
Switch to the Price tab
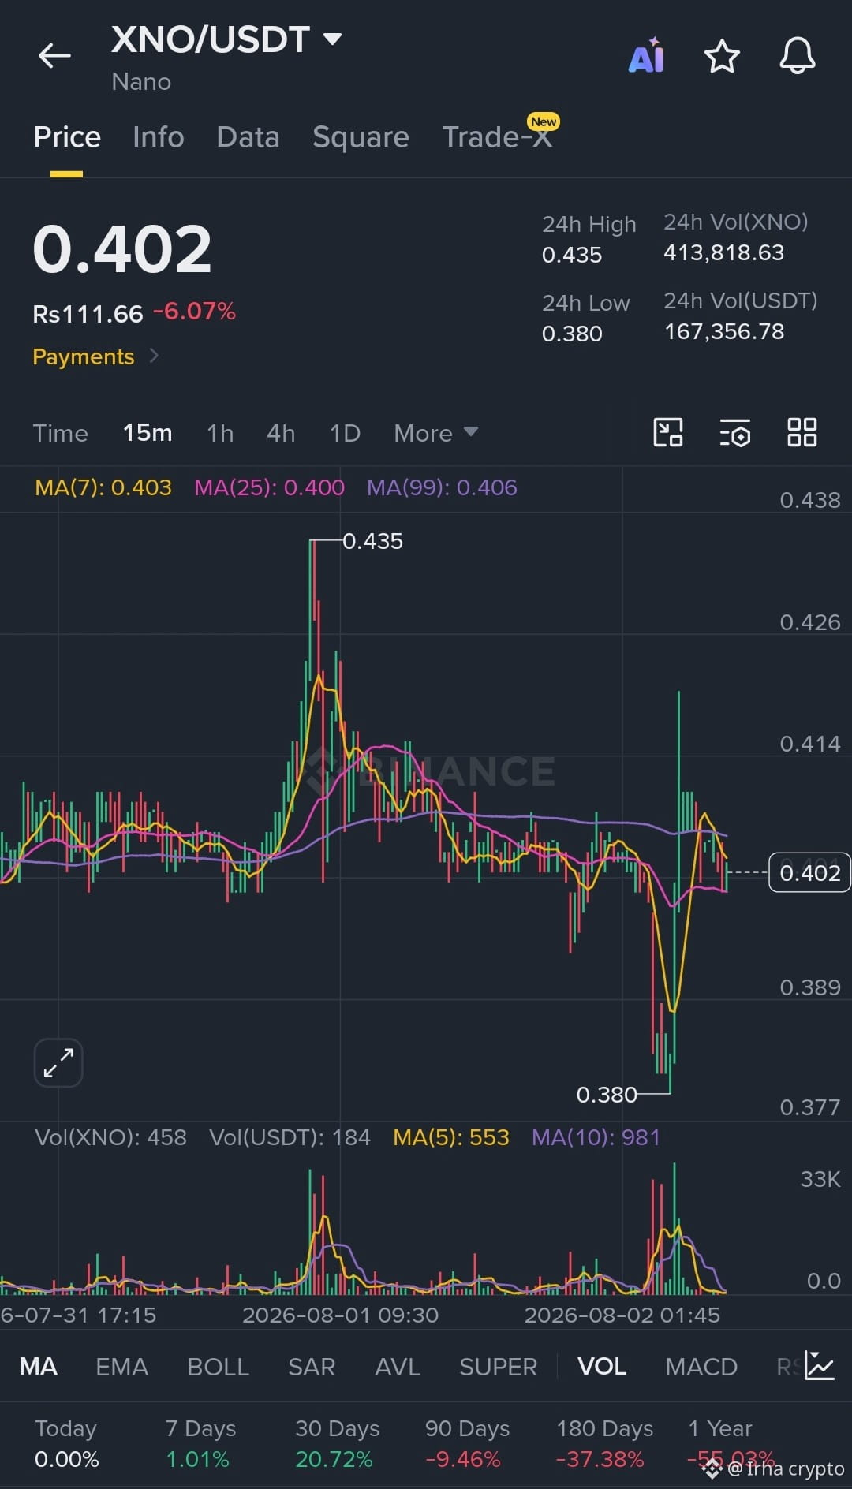(x=67, y=137)
